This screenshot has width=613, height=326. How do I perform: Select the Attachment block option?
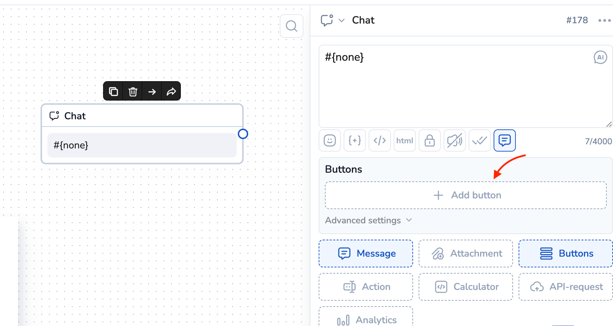pos(466,254)
